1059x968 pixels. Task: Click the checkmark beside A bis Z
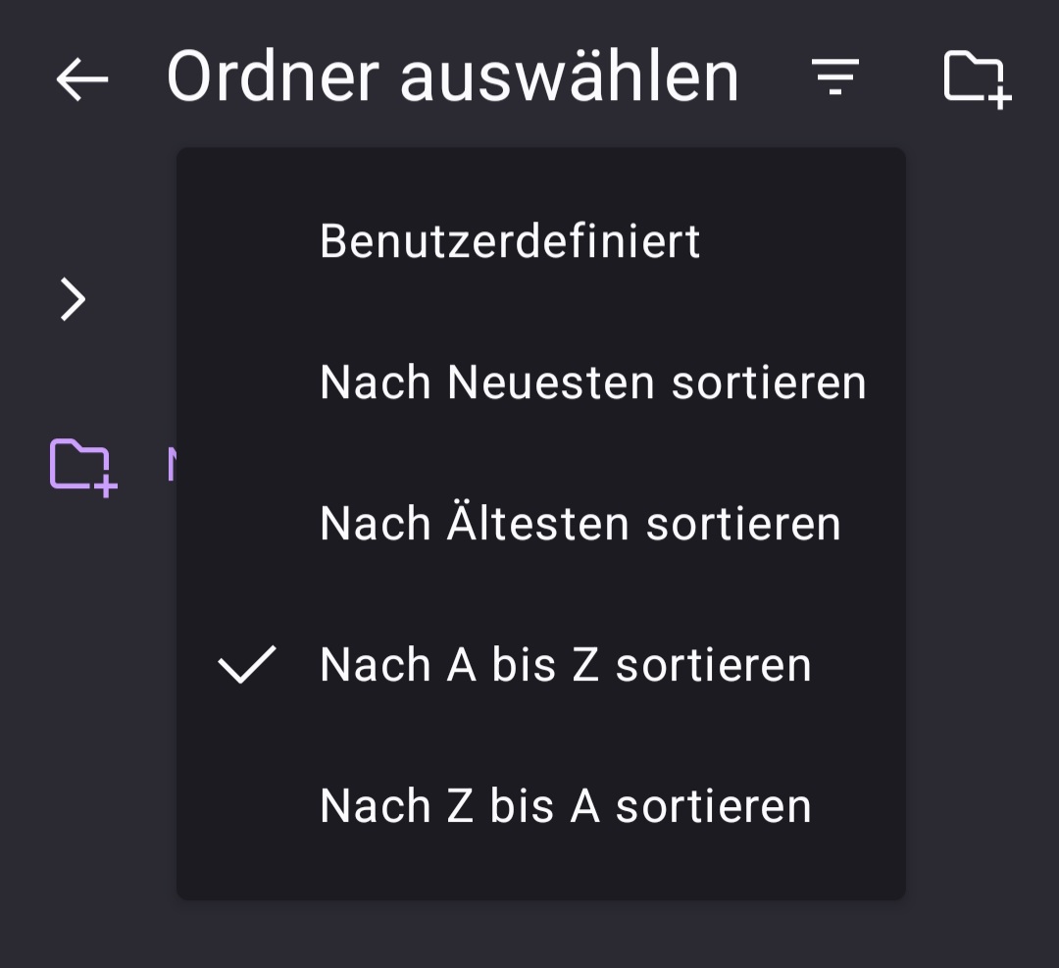point(246,665)
